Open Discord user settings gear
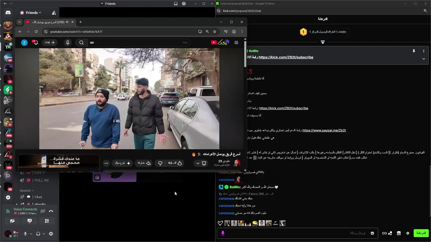 (x=51, y=234)
